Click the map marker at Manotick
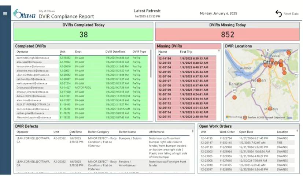The width and height of the screenshot is (303, 176). coord(270,109)
